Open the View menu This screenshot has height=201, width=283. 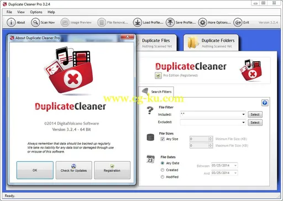click(x=21, y=12)
